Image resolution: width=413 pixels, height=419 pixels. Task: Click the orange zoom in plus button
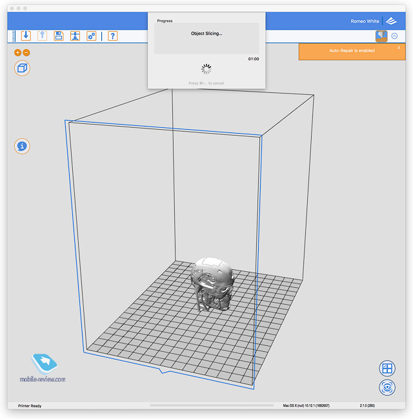17,53
